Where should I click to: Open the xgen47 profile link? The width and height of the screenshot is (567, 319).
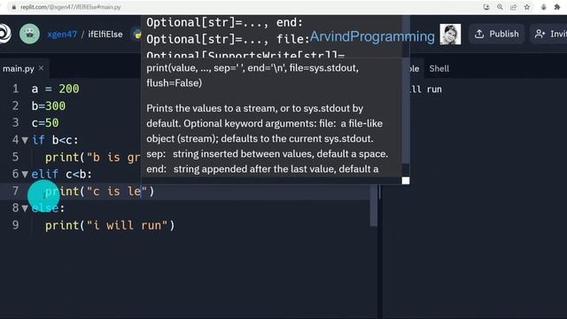tap(62, 34)
